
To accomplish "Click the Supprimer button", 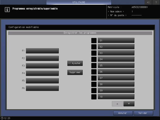I will [x=75, y=72].
